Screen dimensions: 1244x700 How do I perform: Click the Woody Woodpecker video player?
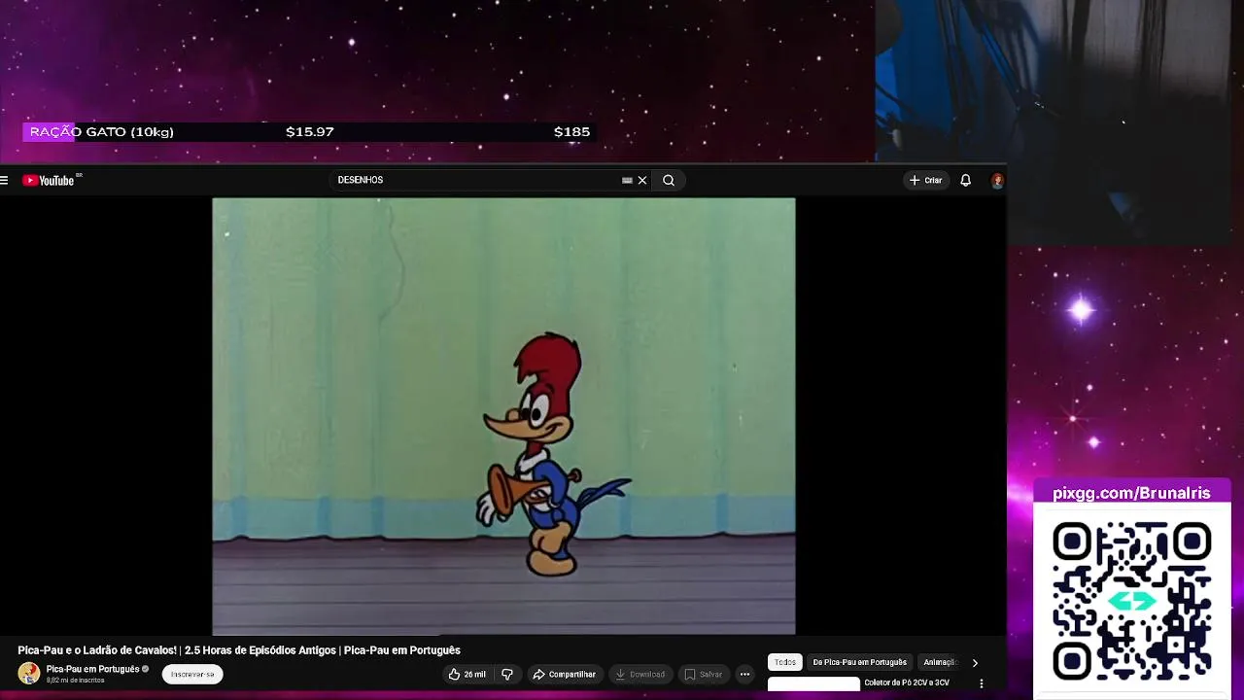click(x=503, y=416)
